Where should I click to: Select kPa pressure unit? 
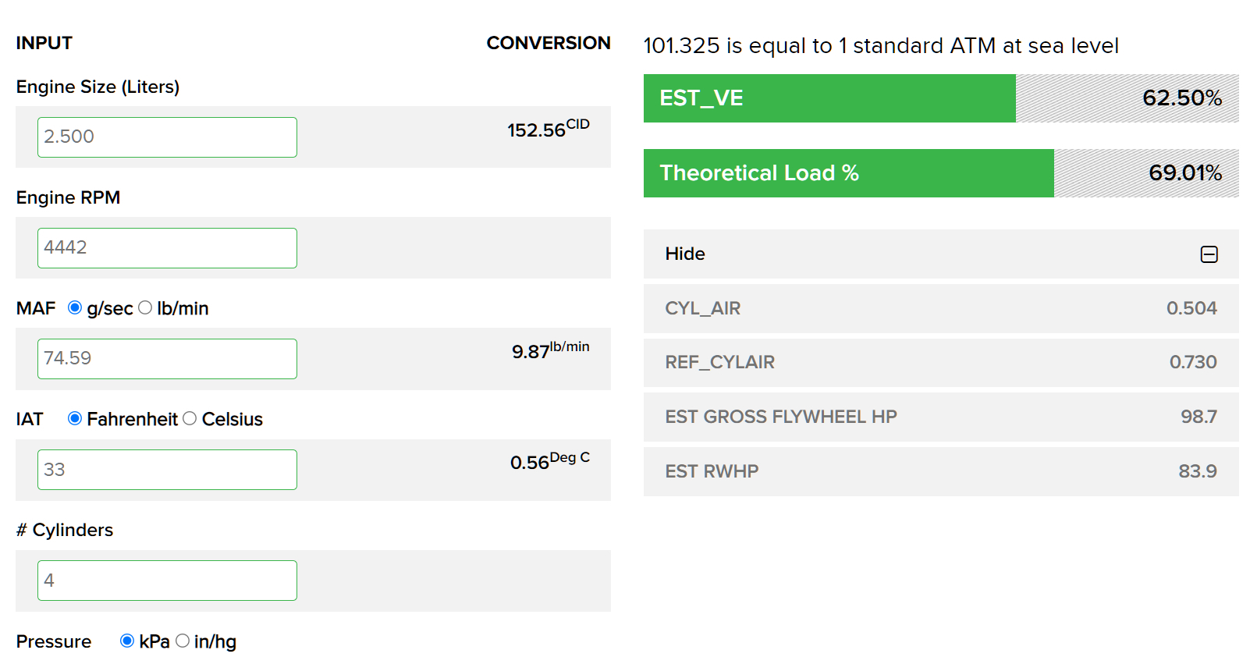point(127,641)
